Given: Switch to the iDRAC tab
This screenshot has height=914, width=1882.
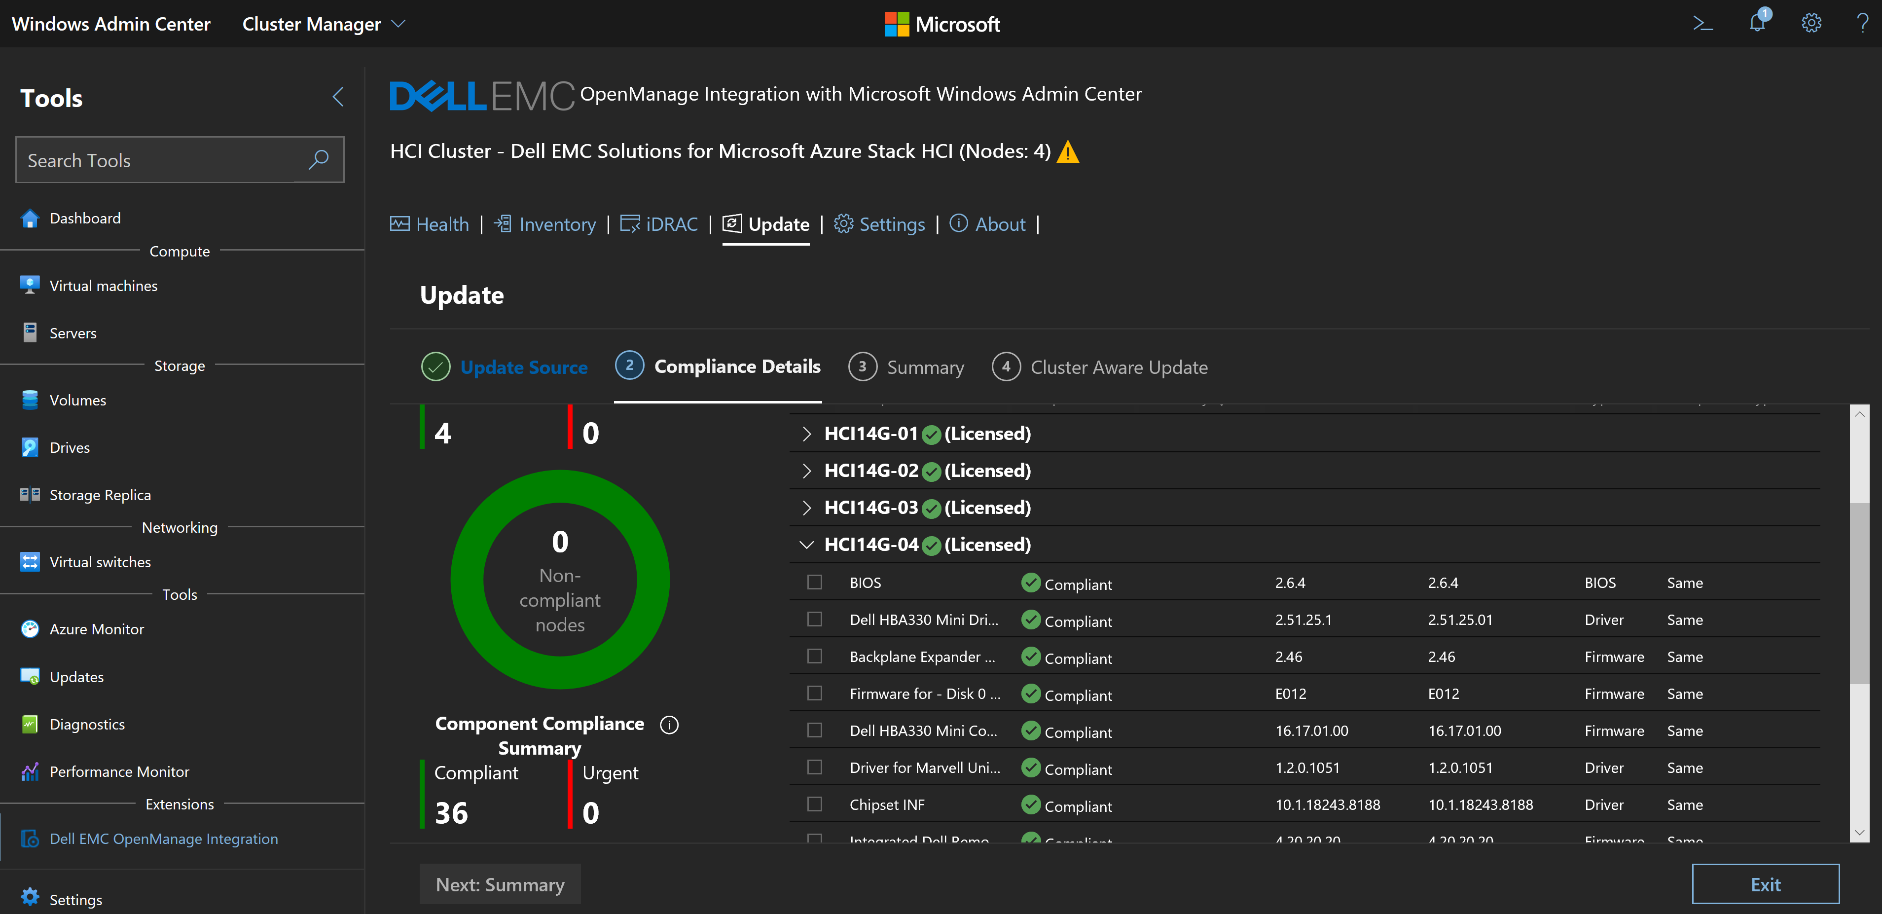Looking at the screenshot, I should point(659,224).
